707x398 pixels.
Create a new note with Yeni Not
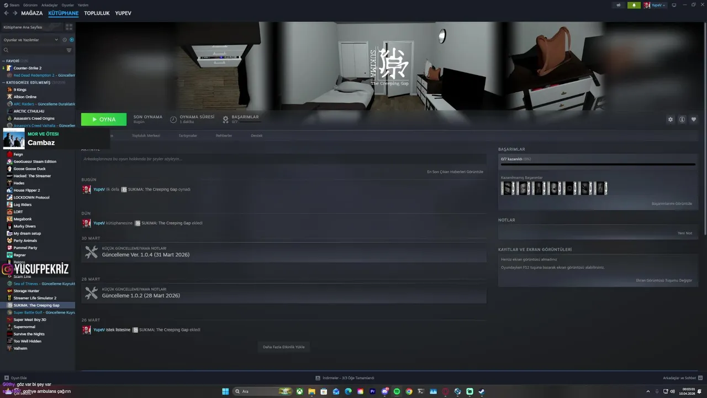pos(685,233)
